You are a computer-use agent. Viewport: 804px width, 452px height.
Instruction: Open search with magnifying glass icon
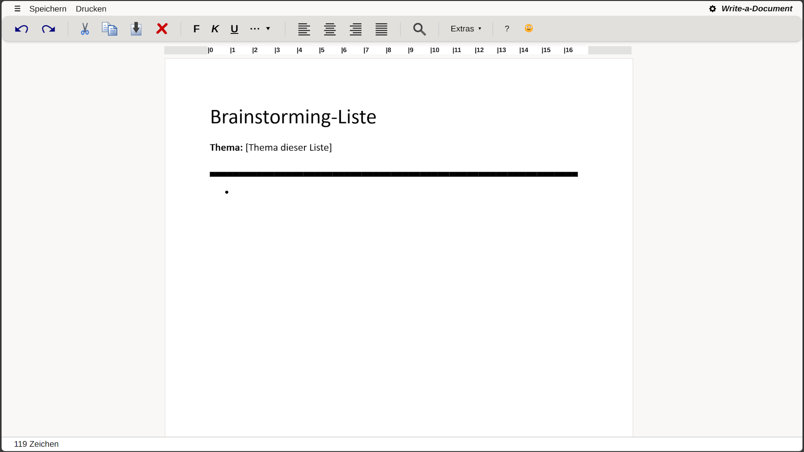coord(419,29)
